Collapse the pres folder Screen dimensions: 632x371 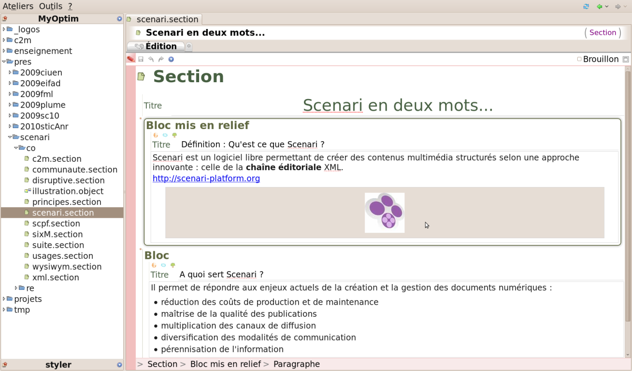click(4, 62)
